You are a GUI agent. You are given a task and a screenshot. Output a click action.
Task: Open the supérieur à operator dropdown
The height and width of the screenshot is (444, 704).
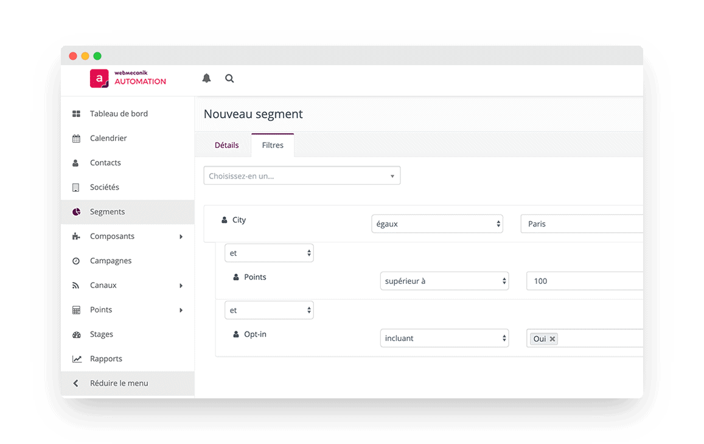444,281
